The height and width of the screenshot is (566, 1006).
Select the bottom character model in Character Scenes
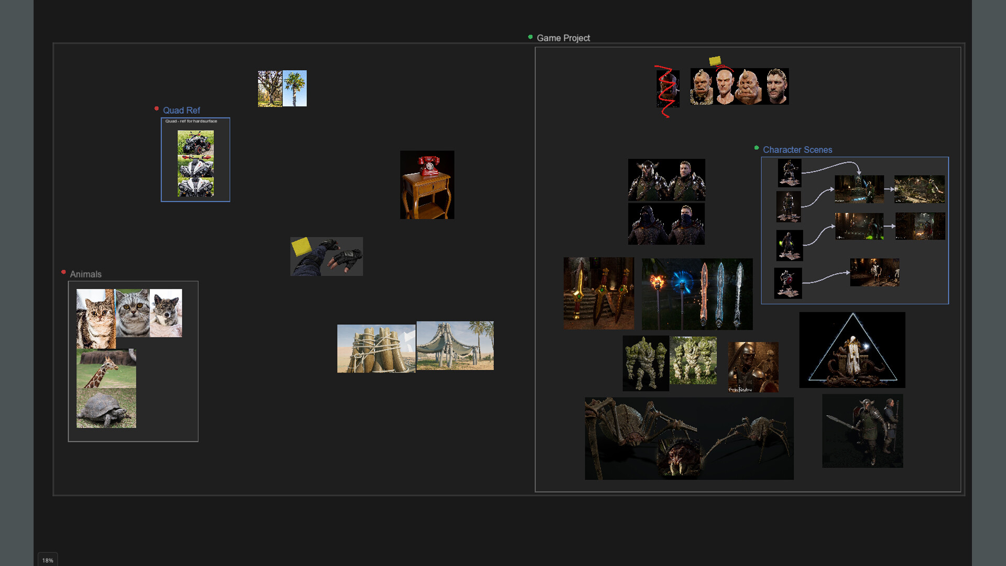(788, 283)
